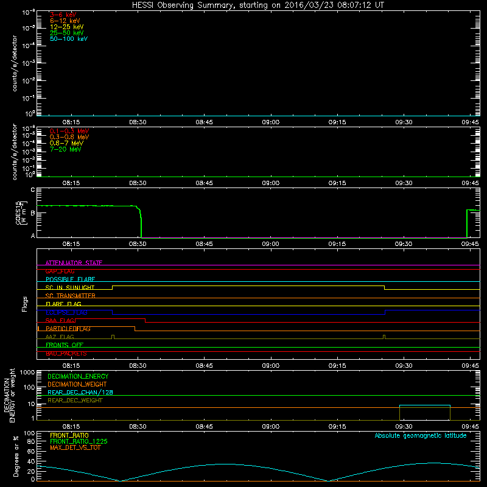The height and width of the screenshot is (487, 487).
Task: Click the HESSI Observing Summary title
Action: [258, 5]
